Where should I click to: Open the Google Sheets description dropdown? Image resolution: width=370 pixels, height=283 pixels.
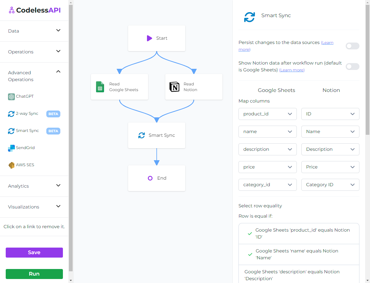(268, 149)
